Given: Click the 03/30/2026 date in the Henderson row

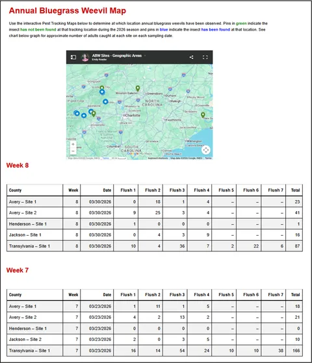Looking at the screenshot, I should tap(100, 224).
